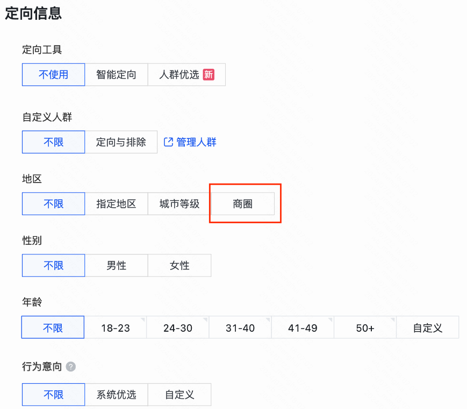Choose 商圈 under 地区 section
Viewport: 467px width, 409px height.
[243, 203]
